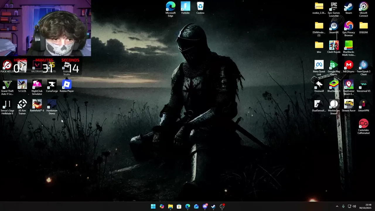The width and height of the screenshot is (375, 211).
Task: Open the rookie_2.34 folder
Action: coord(319,8)
